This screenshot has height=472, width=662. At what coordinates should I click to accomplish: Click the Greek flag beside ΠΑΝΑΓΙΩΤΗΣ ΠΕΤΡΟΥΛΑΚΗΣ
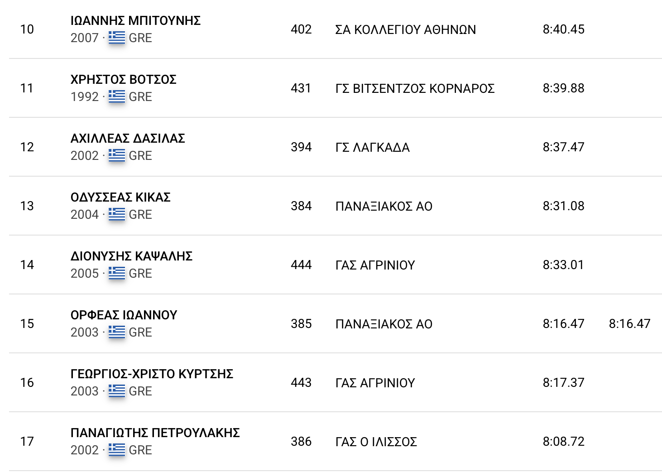point(117,450)
